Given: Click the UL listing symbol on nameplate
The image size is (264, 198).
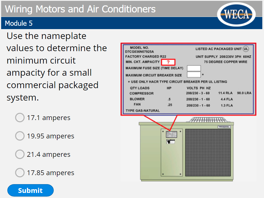Looking at the screenshot, I should point(246,49).
